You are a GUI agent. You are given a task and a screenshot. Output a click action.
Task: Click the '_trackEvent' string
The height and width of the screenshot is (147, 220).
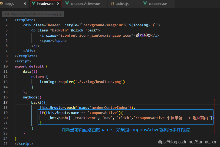point(84,118)
